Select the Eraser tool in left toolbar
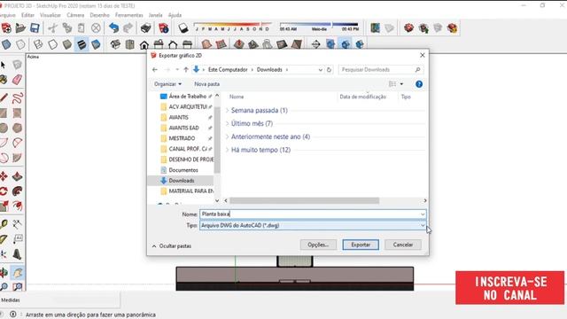Viewport: 567px width, 319px height. (17, 80)
